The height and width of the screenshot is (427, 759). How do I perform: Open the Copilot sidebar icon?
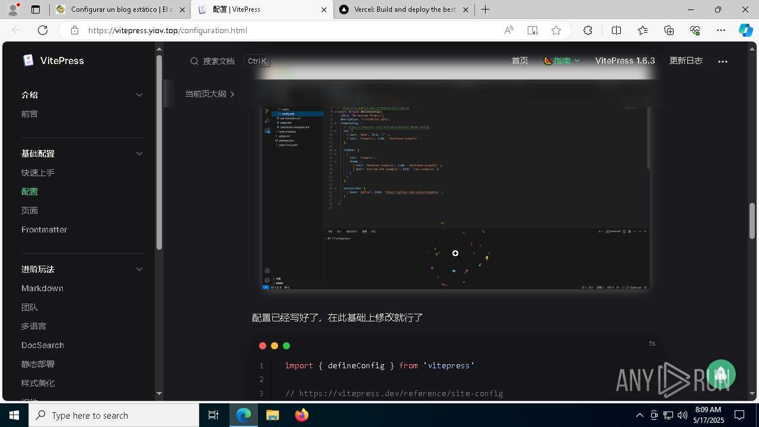[745, 30]
